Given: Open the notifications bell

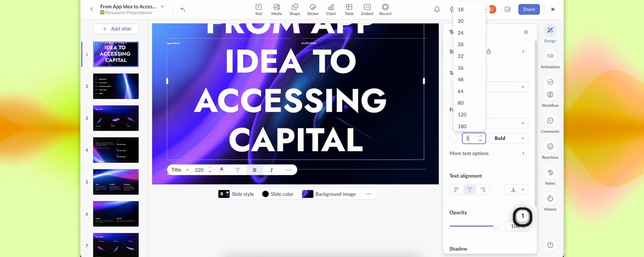Looking at the screenshot, I should click(x=437, y=9).
